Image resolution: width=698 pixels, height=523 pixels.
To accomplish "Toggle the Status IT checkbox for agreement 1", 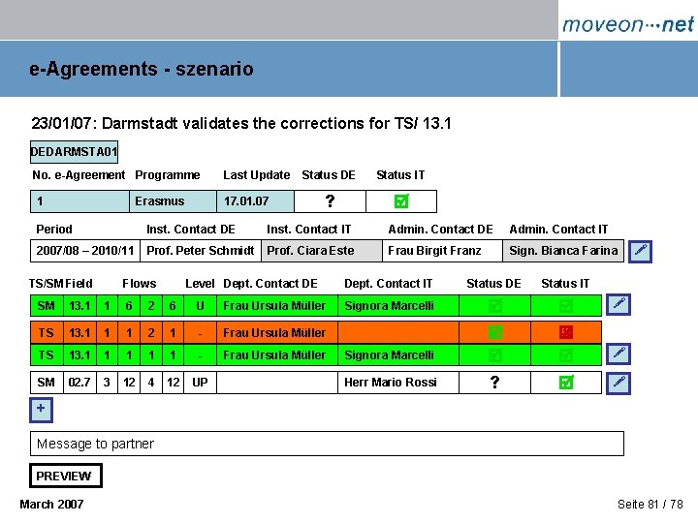I will [x=401, y=201].
